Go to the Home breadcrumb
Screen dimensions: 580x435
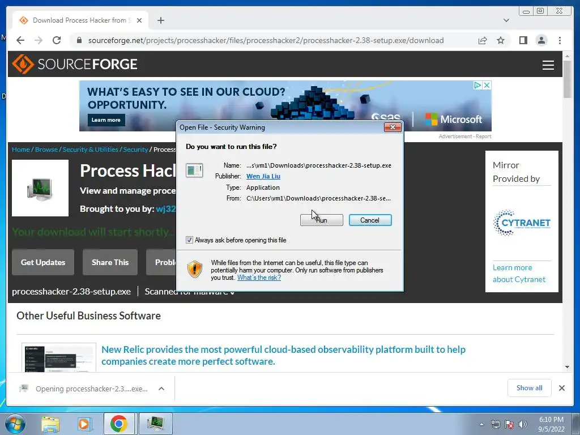coord(21,150)
